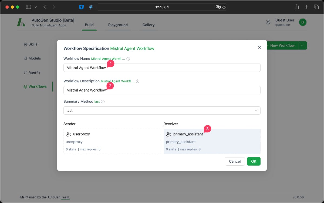Switch to the Build tab
Image resolution: width=324 pixels, height=203 pixels.
click(89, 25)
